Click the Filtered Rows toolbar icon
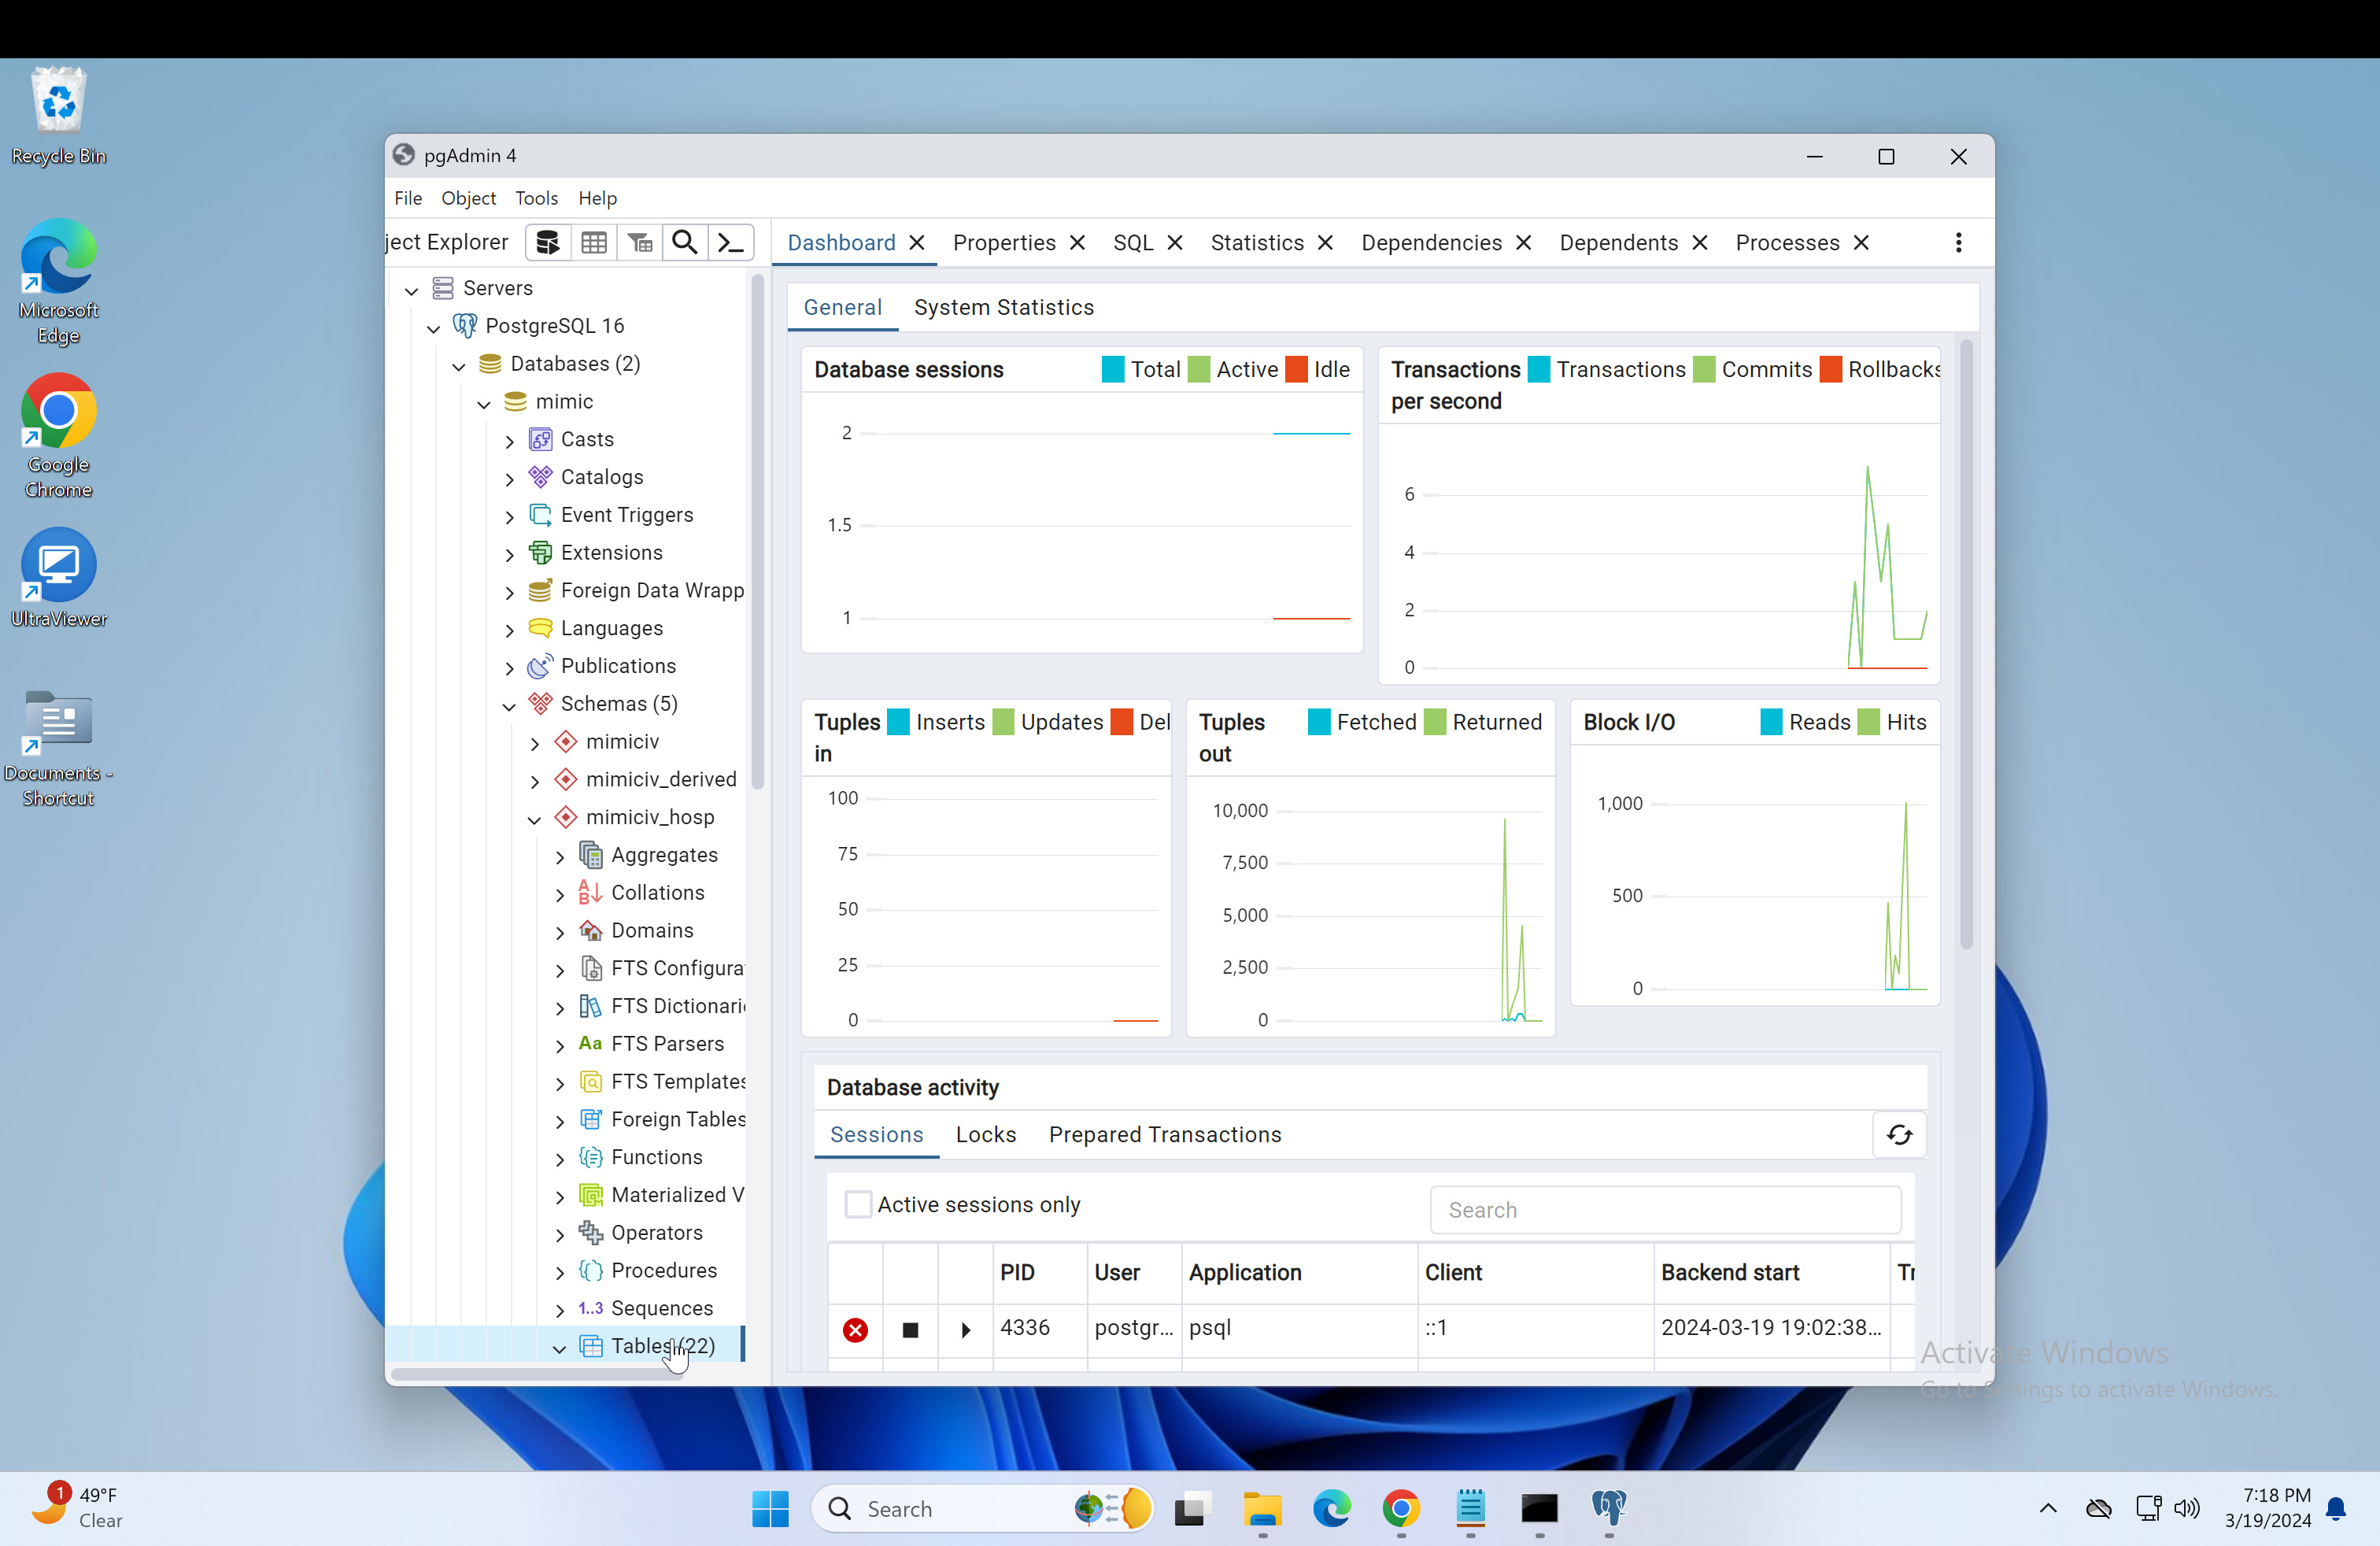 coord(640,243)
